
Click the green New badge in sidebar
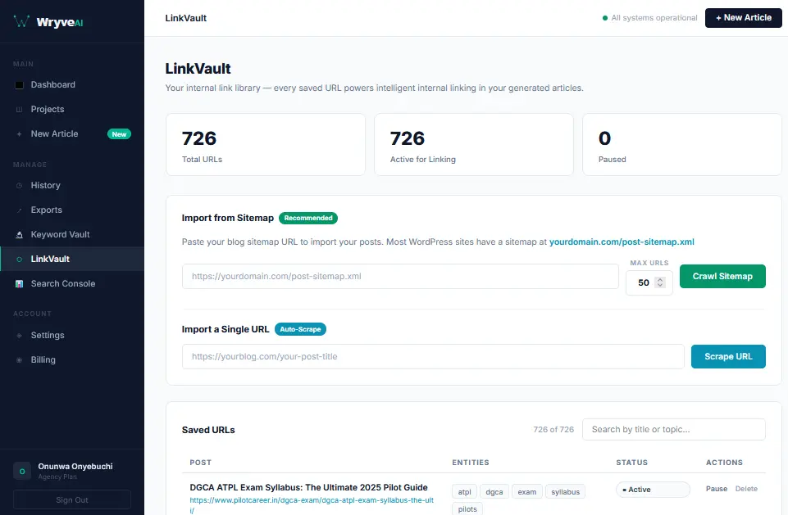coord(119,134)
